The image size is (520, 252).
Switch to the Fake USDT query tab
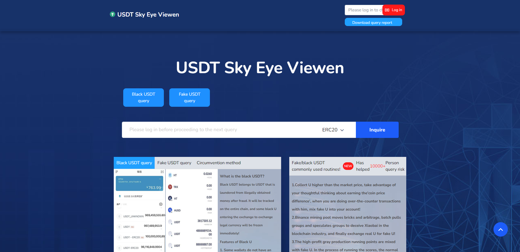point(174,163)
